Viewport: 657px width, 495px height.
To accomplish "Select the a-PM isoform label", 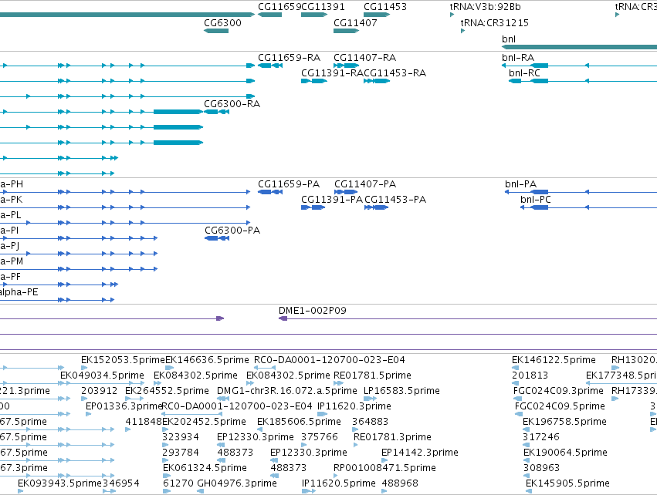I will coord(12,261).
